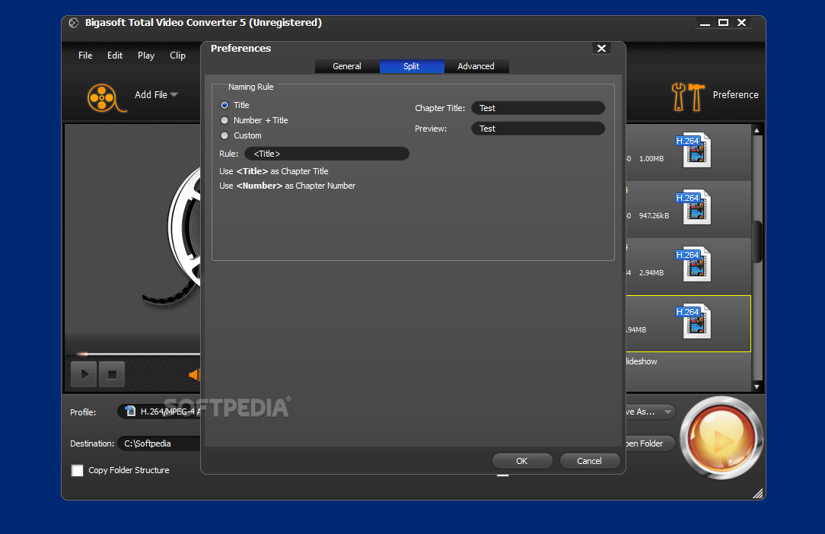Click the 947.26kB file size text
The width and height of the screenshot is (825, 534).
[x=654, y=216]
